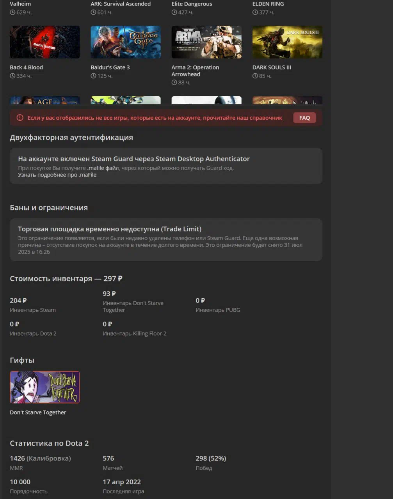Click the 'Инвентарь Killing Floor 2' label
The width and height of the screenshot is (393, 499).
click(x=135, y=333)
